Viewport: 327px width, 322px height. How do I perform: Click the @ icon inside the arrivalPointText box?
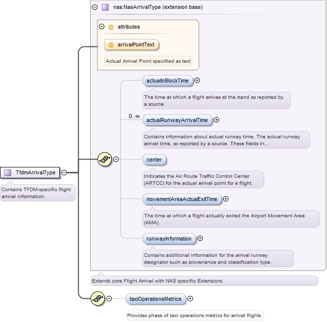point(111,44)
